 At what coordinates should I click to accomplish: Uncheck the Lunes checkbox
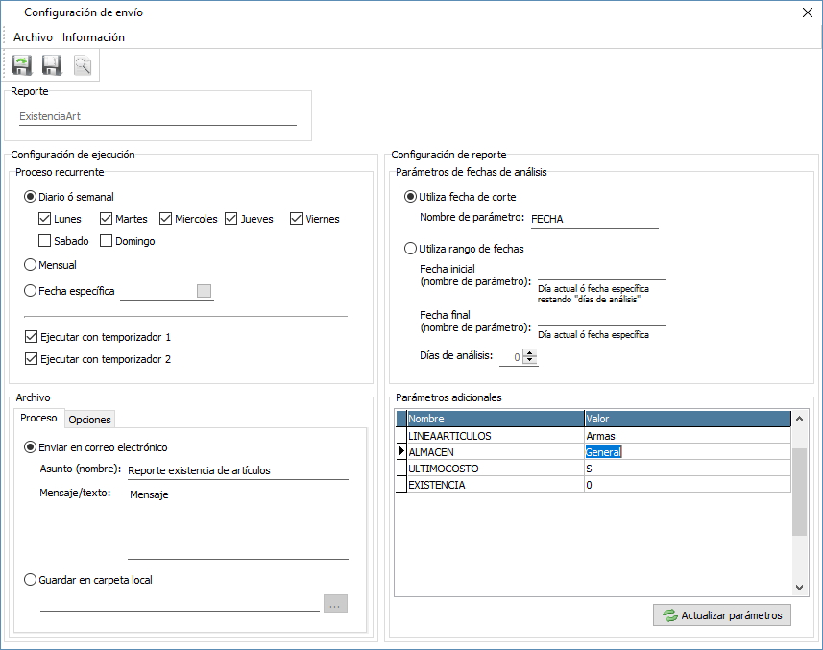click(x=45, y=219)
